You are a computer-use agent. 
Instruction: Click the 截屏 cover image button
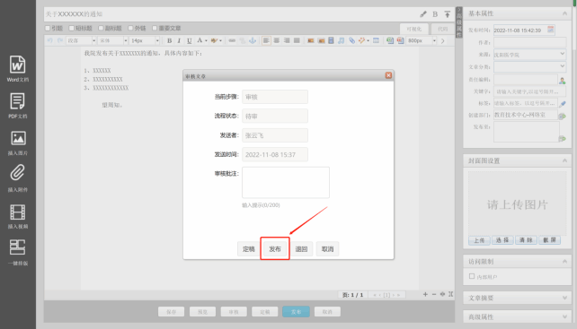click(x=549, y=240)
